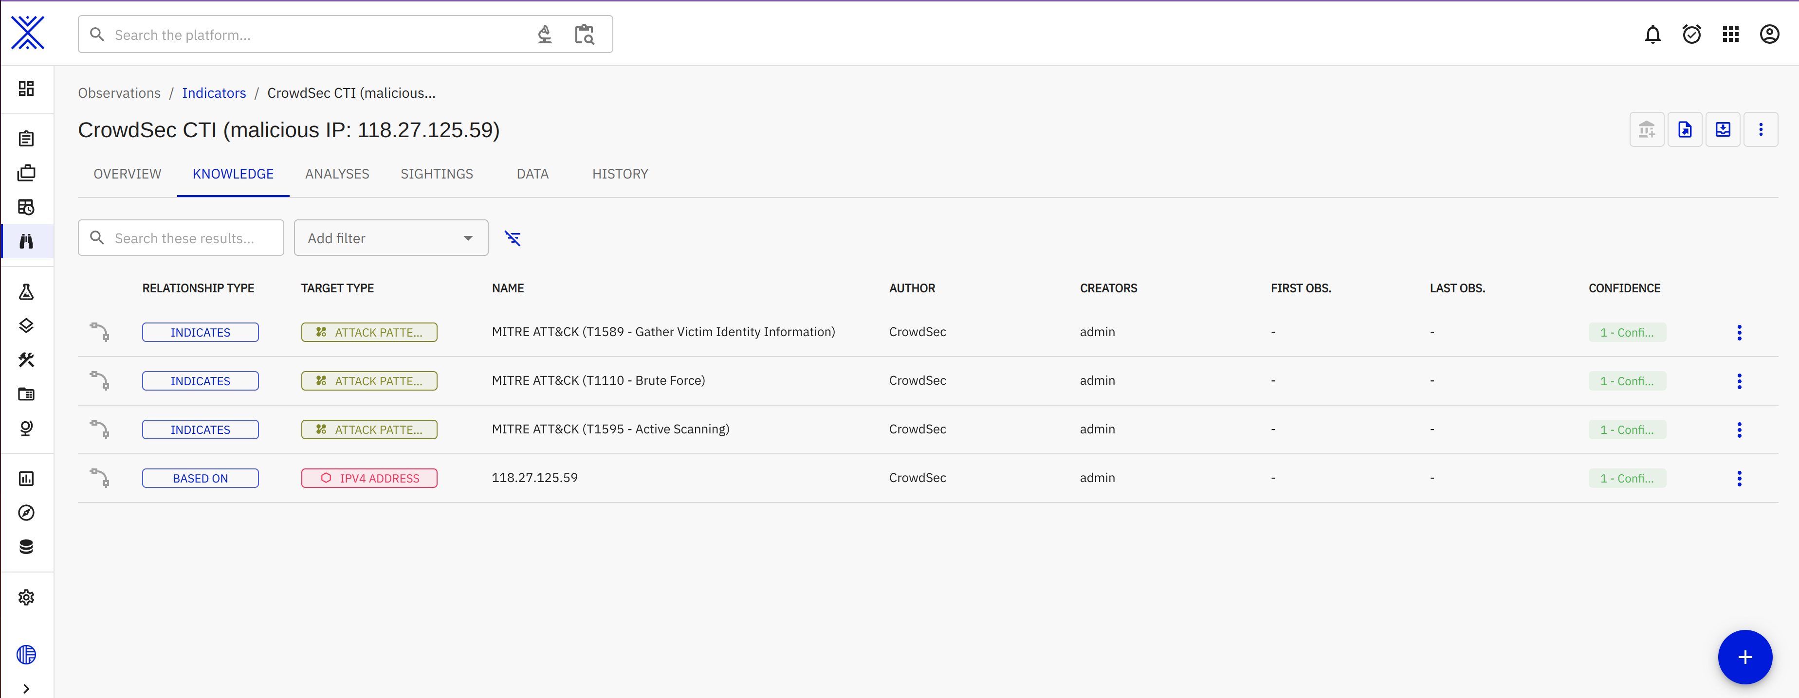Viewport: 1799px width, 698px height.
Task: Click the Indicators breadcrumb link
Action: [x=214, y=93]
